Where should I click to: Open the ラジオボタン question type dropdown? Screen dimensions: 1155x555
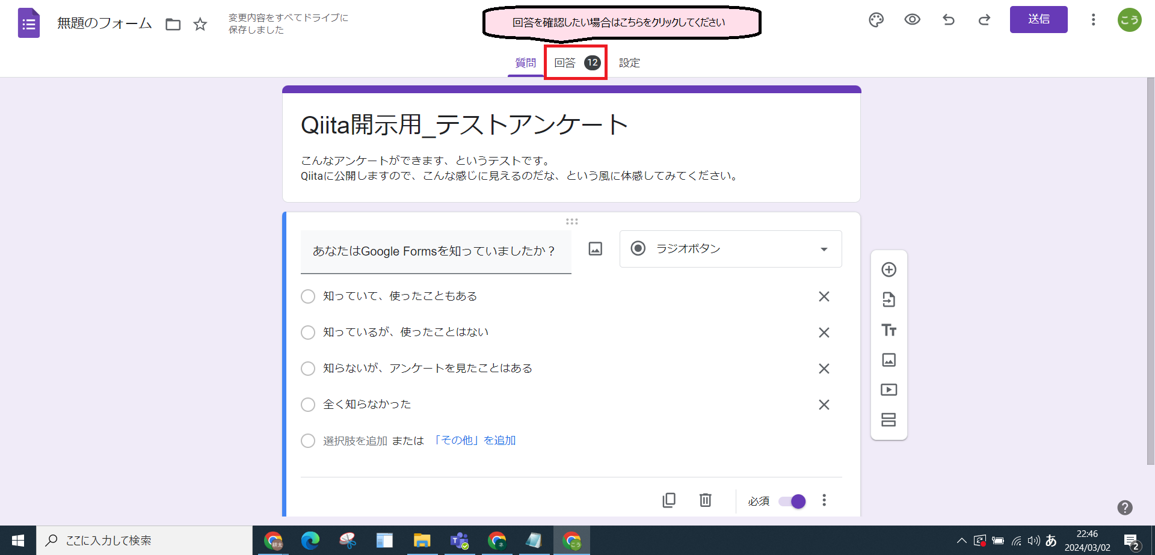[x=730, y=249]
